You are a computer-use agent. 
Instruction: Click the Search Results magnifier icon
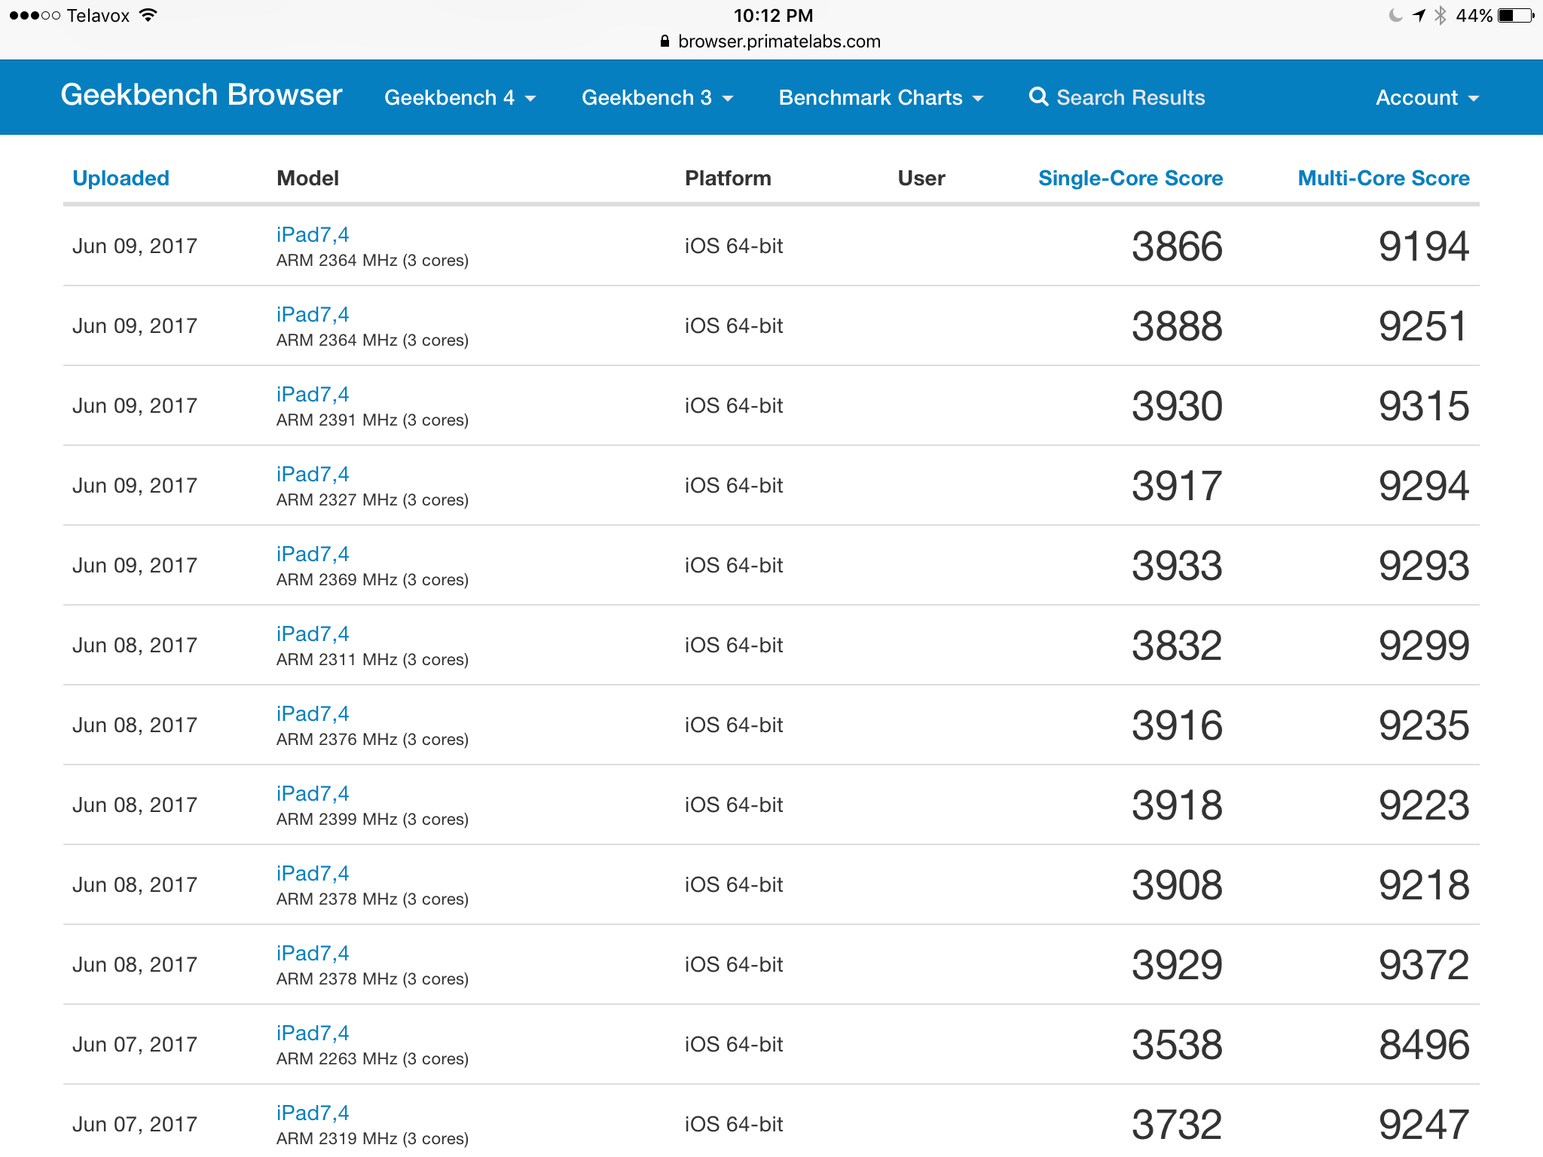tap(1038, 97)
